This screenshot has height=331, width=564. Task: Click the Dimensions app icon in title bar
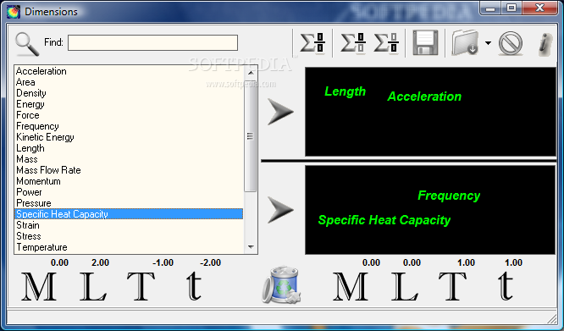tap(14, 12)
